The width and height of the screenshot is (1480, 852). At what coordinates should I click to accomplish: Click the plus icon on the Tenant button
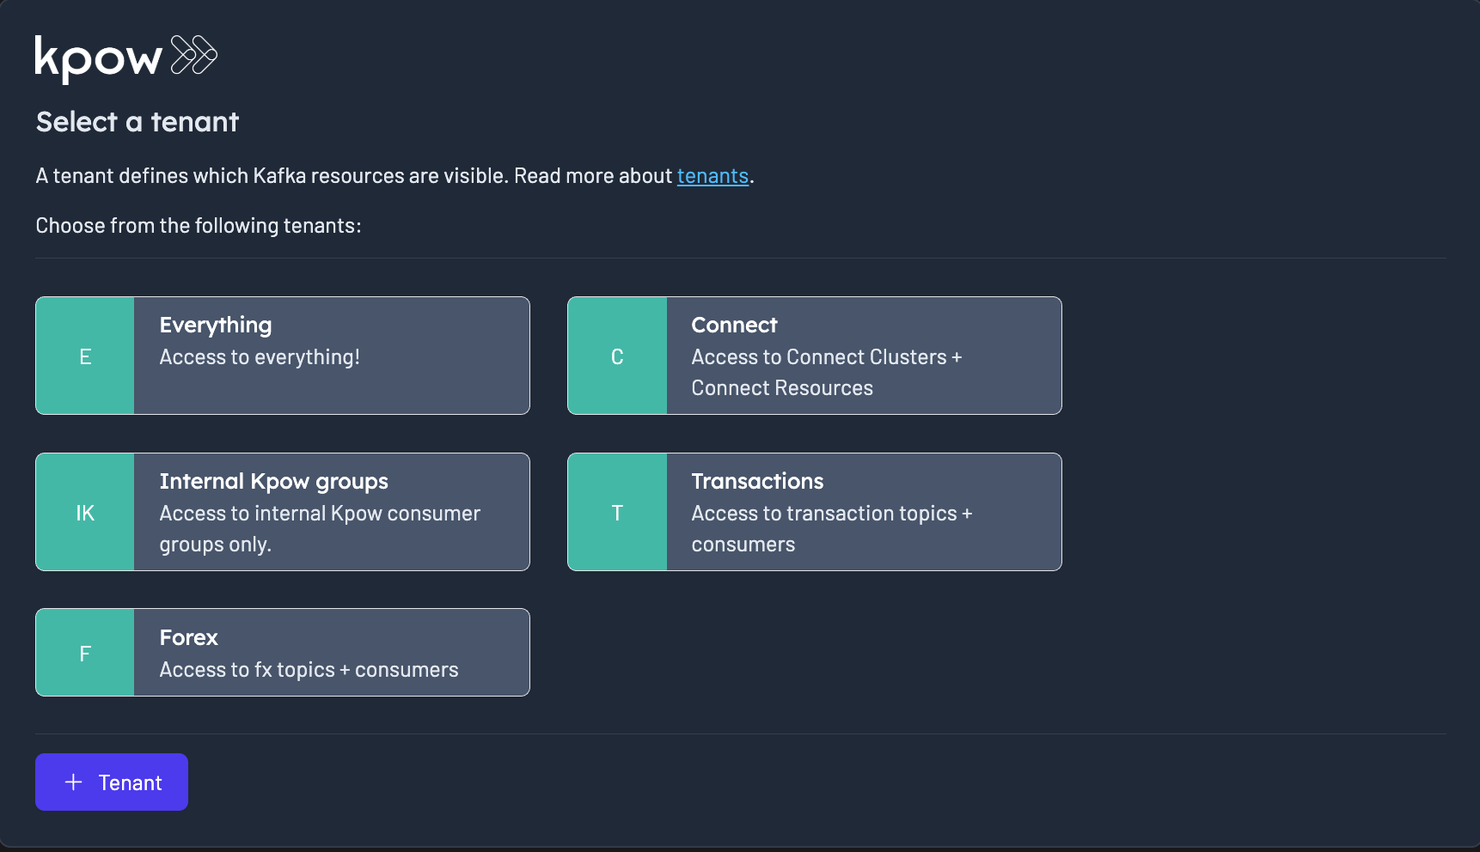tap(74, 782)
